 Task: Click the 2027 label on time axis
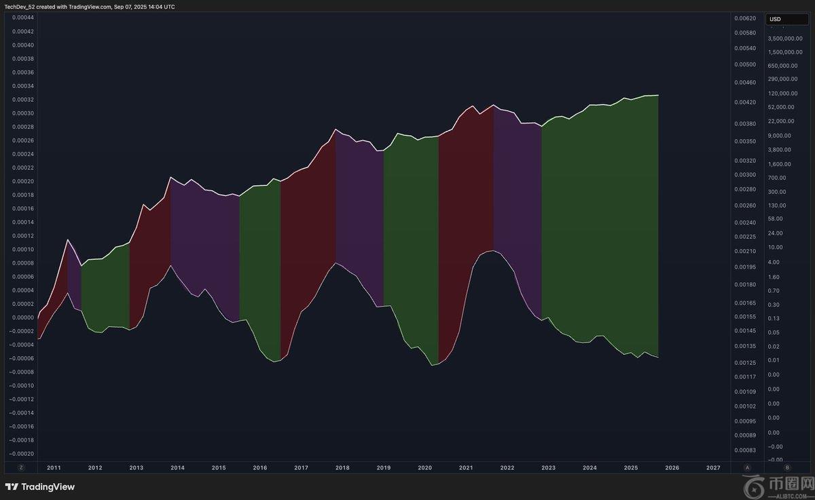tap(713, 467)
